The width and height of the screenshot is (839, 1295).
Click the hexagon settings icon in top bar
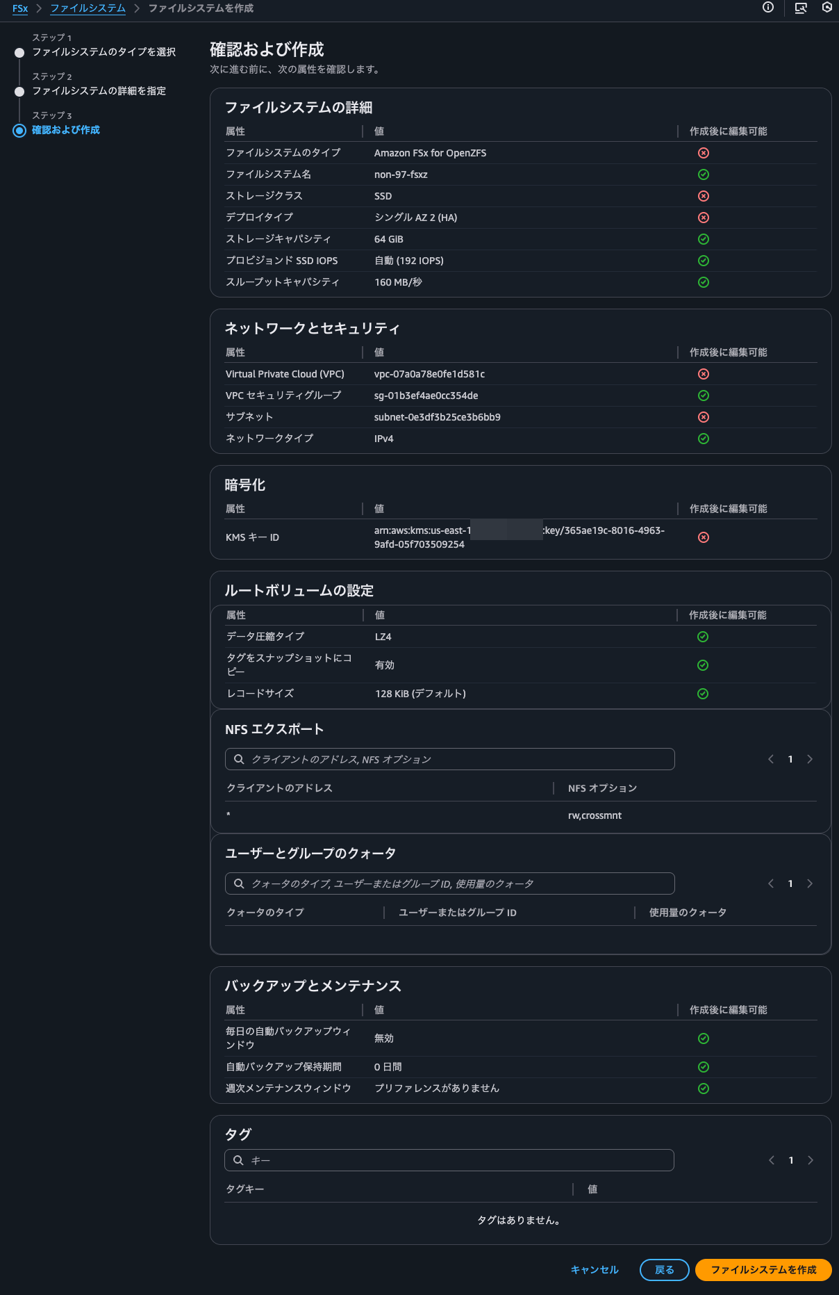tap(827, 8)
